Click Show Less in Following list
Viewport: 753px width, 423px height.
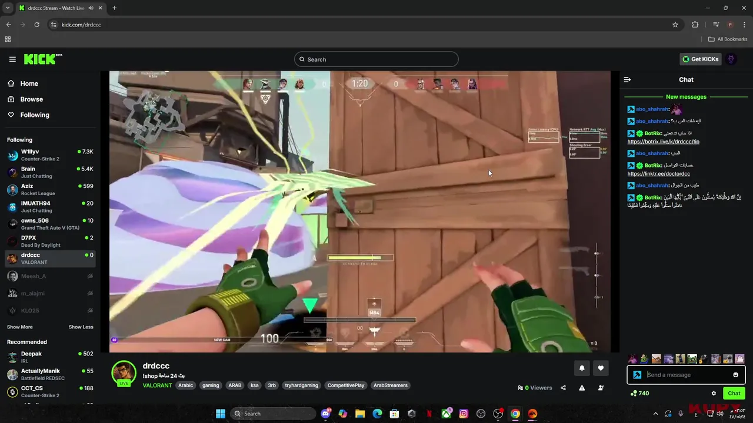click(81, 327)
